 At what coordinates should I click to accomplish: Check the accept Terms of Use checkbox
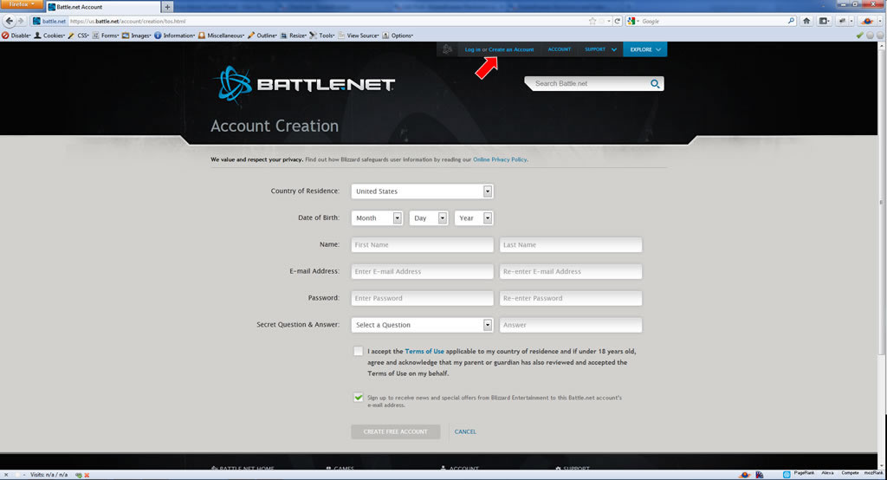pyautogui.click(x=358, y=352)
